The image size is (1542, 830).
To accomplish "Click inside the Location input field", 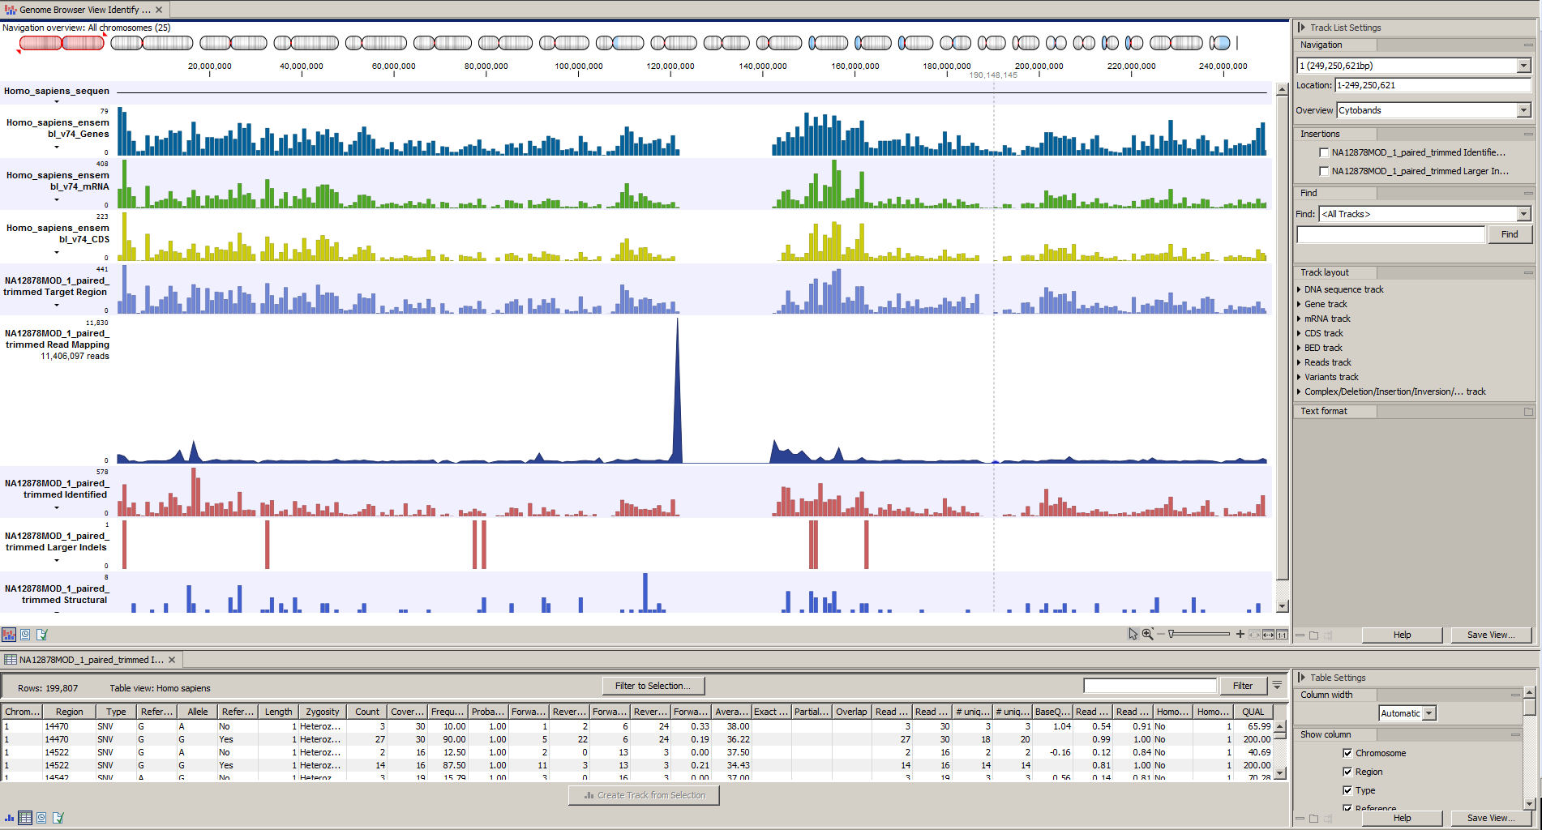I will (1433, 84).
